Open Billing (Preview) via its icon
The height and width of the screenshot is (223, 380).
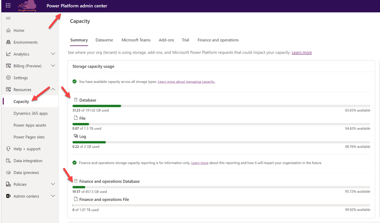click(8, 65)
